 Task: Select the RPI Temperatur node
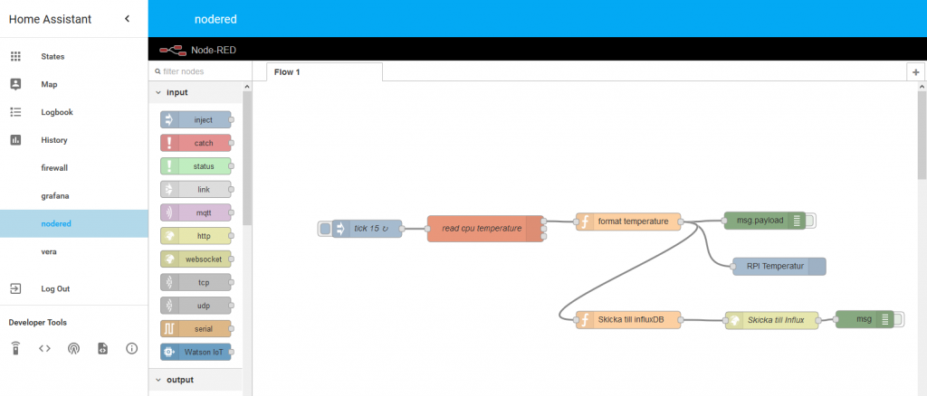(779, 266)
